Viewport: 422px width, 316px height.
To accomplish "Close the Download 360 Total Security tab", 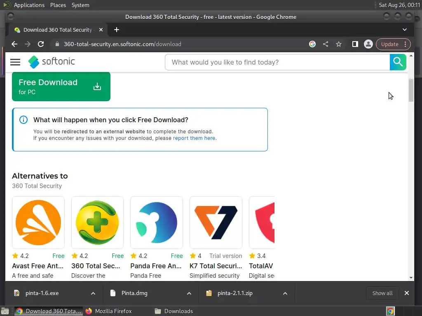I will (101, 30).
